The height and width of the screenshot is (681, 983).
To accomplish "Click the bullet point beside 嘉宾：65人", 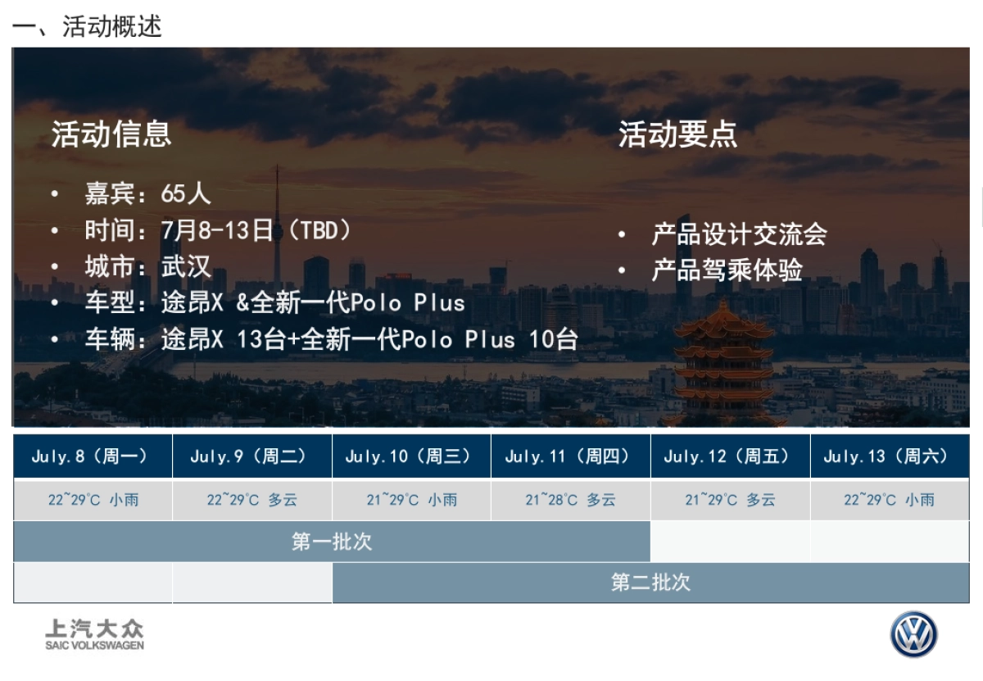I will (56, 194).
